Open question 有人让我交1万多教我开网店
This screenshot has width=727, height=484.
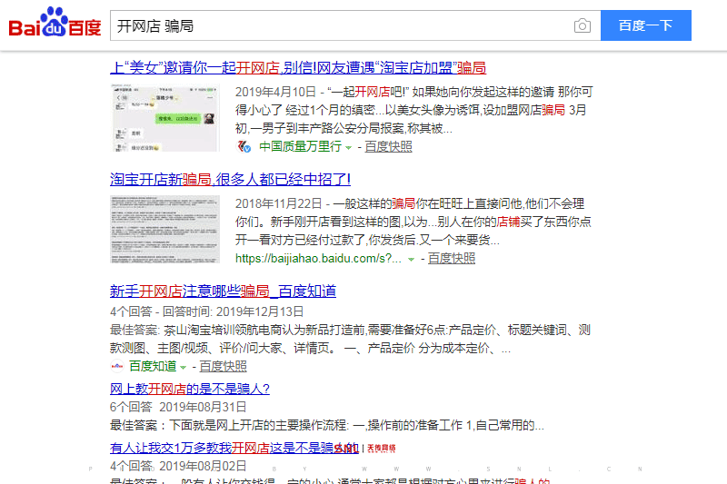coord(234,448)
